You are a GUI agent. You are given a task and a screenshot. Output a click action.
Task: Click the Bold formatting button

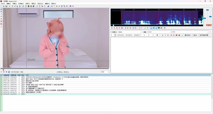tap(157, 35)
